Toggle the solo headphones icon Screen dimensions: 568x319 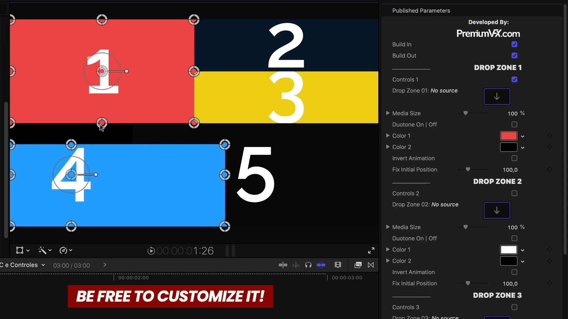pyautogui.click(x=308, y=265)
